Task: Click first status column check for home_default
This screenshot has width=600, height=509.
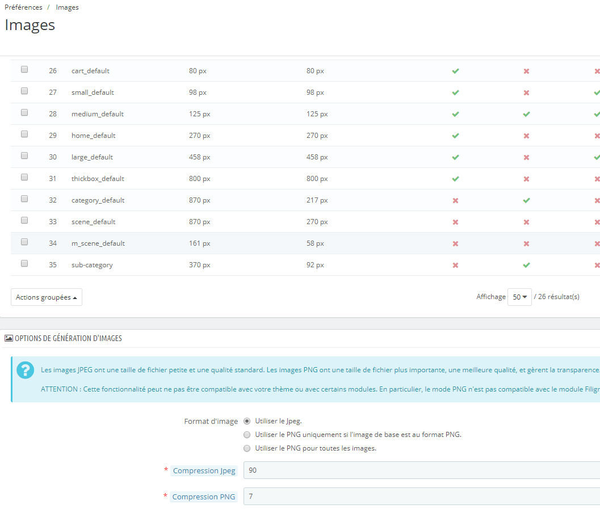Action: point(455,136)
